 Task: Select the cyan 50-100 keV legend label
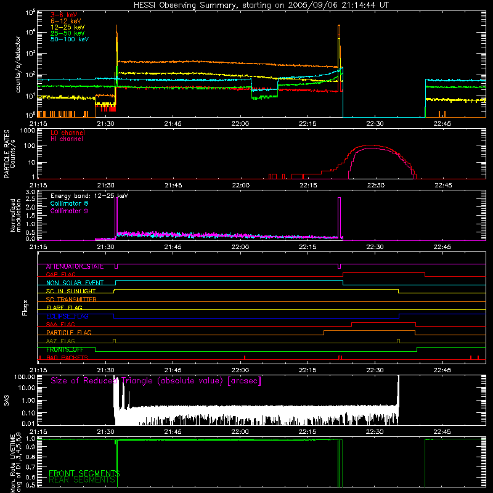70,39
